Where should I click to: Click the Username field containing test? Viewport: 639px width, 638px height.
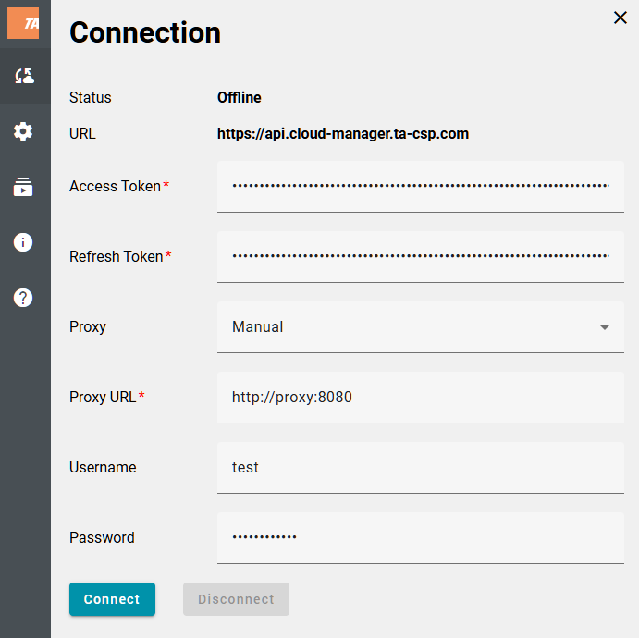(x=420, y=468)
